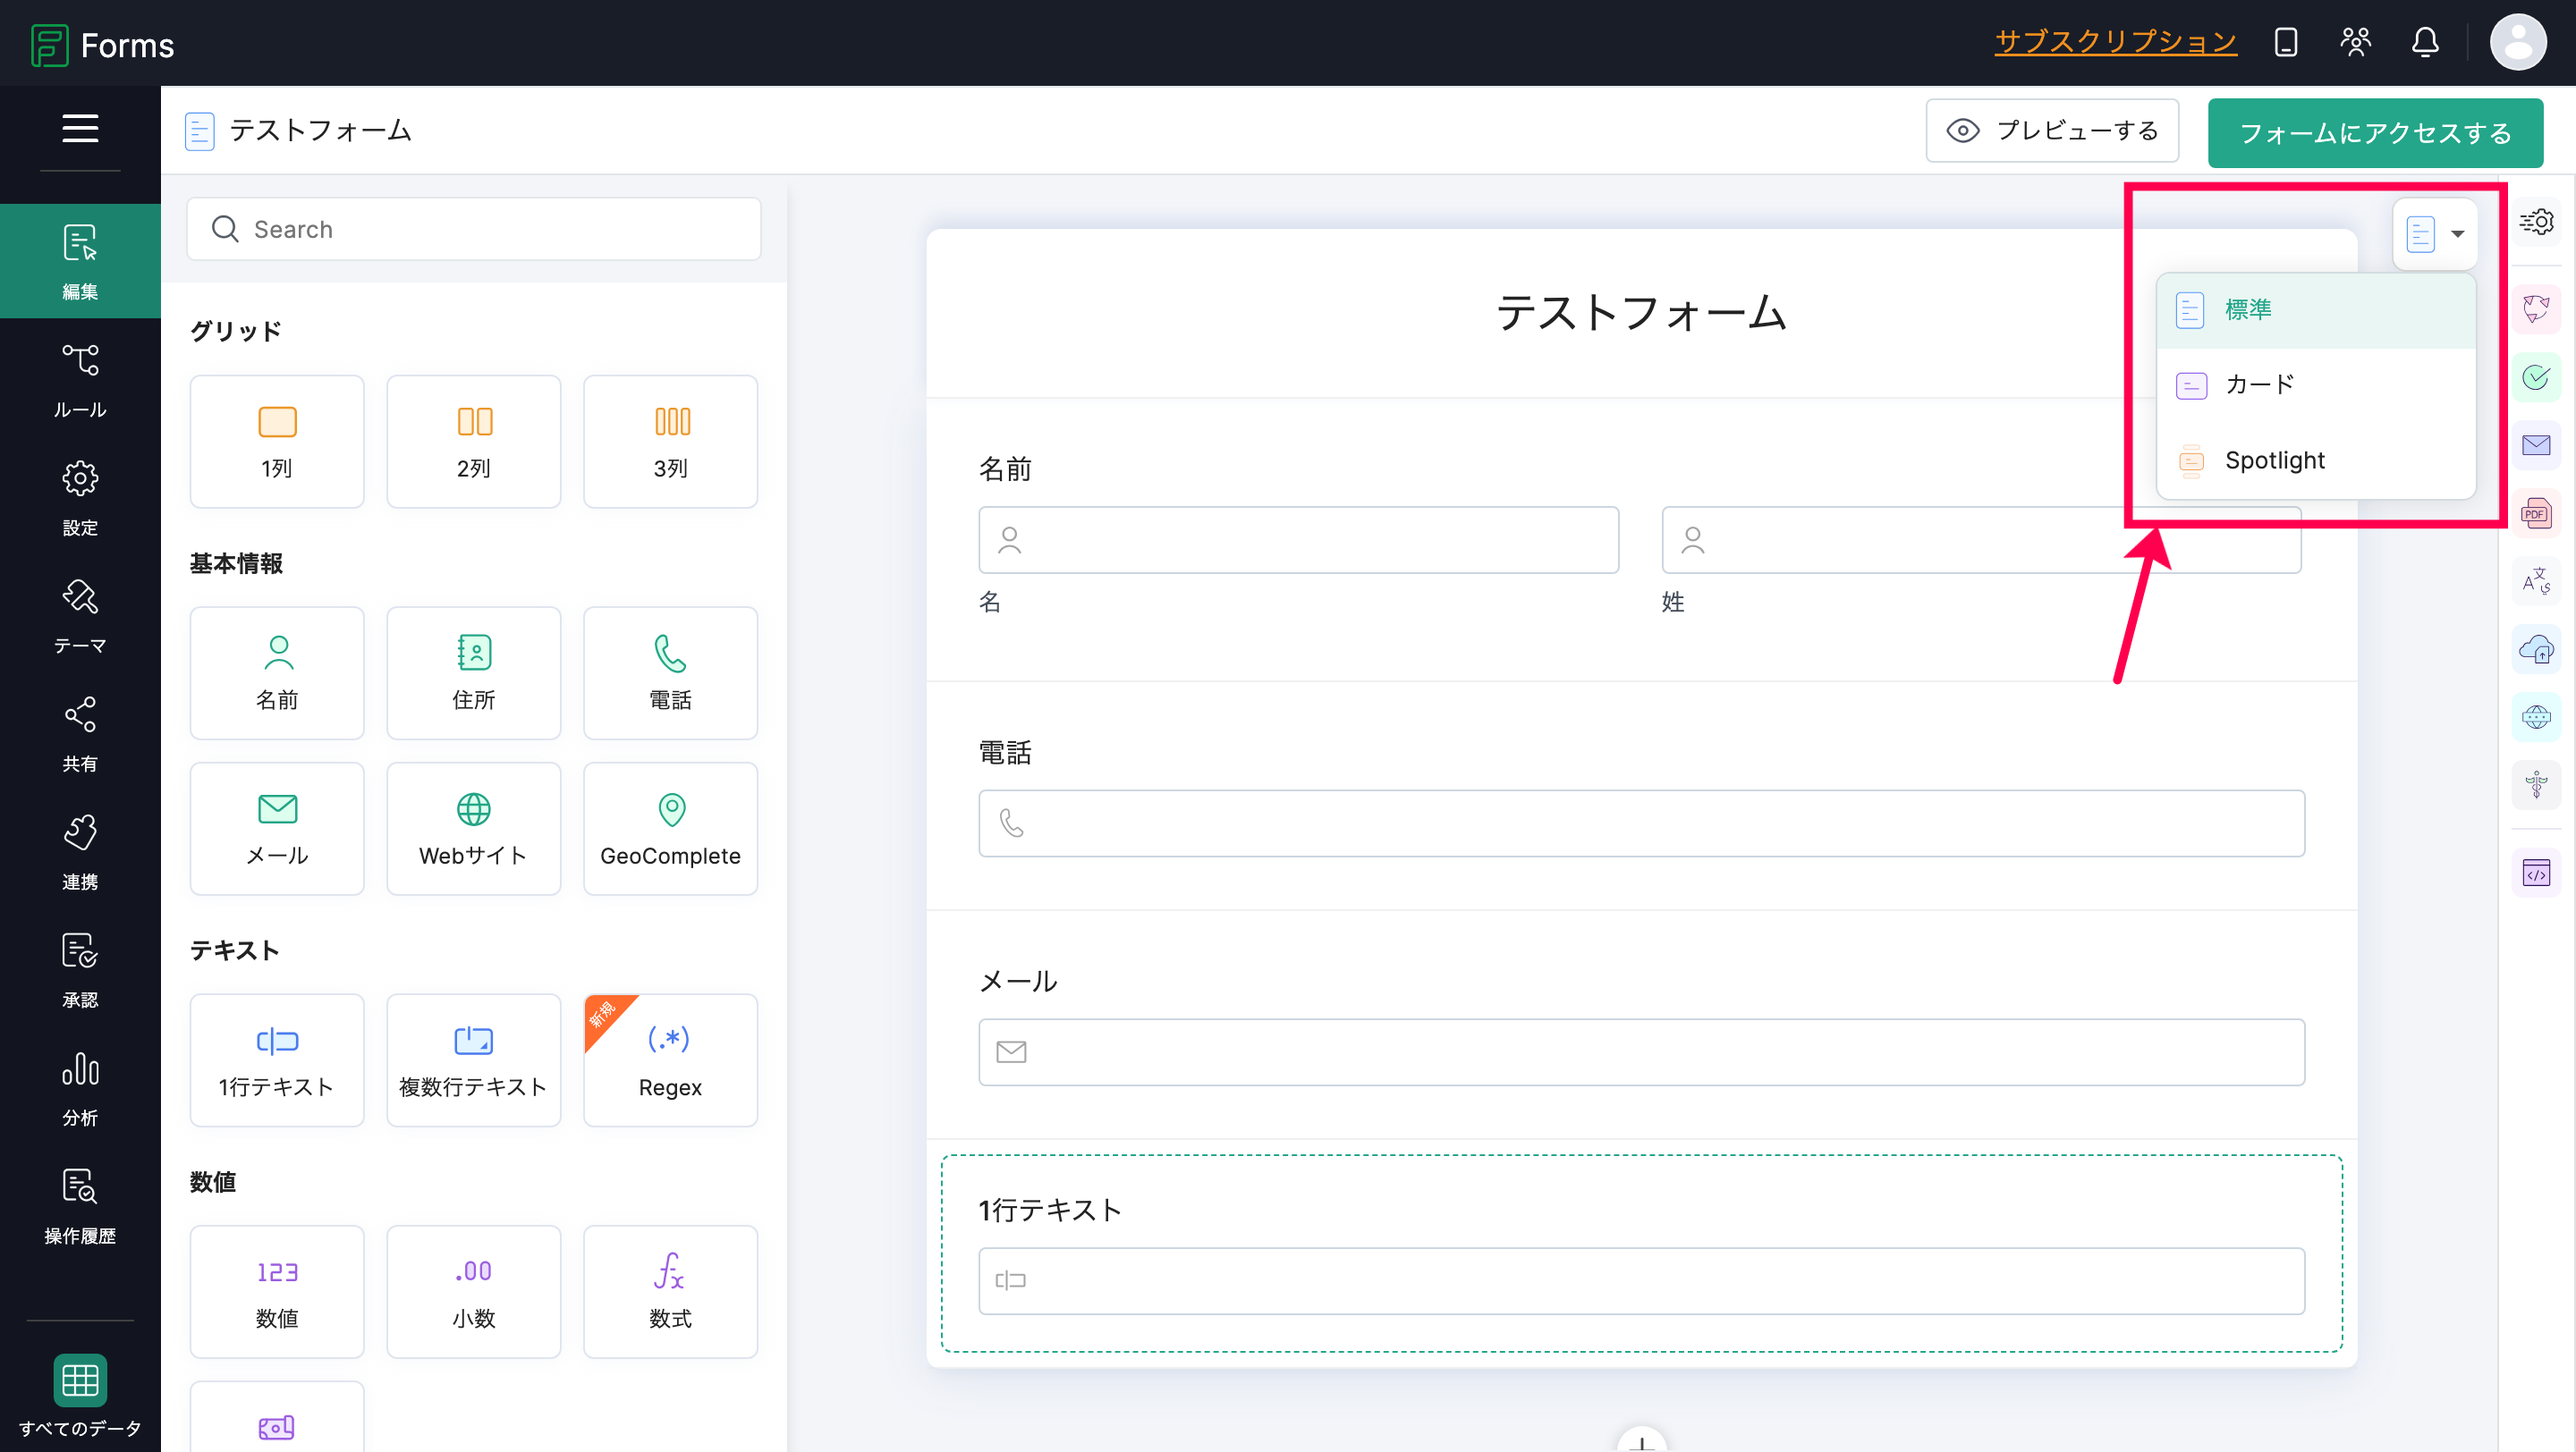
Task: Select カード layout option
Action: tap(2316, 384)
